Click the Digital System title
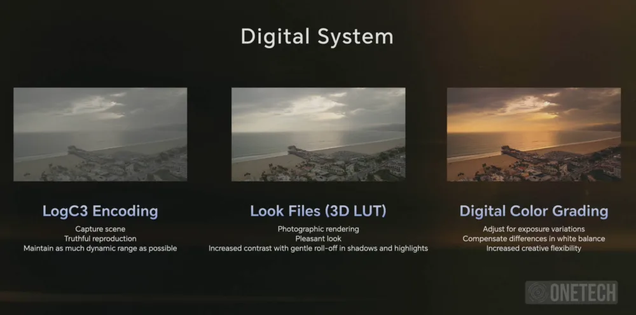The image size is (636, 315). (x=317, y=37)
